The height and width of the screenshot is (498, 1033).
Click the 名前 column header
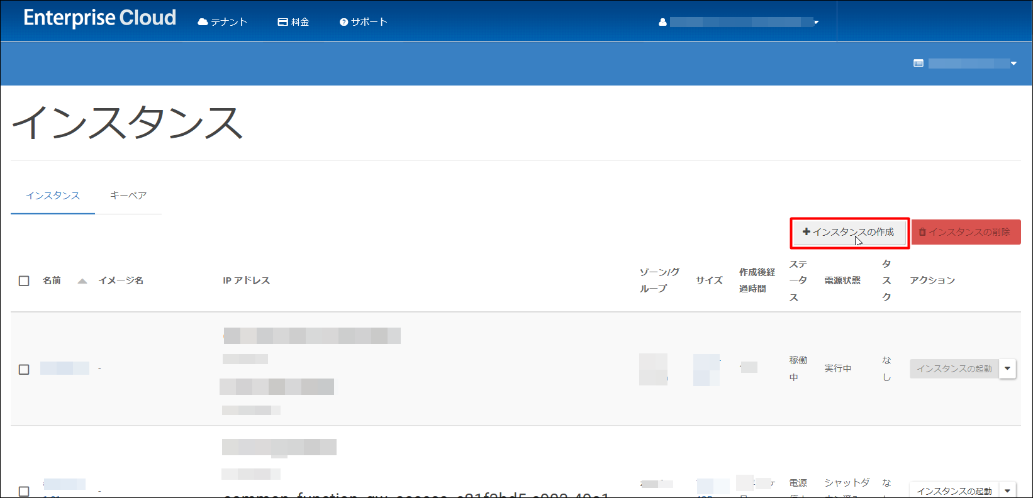[52, 280]
